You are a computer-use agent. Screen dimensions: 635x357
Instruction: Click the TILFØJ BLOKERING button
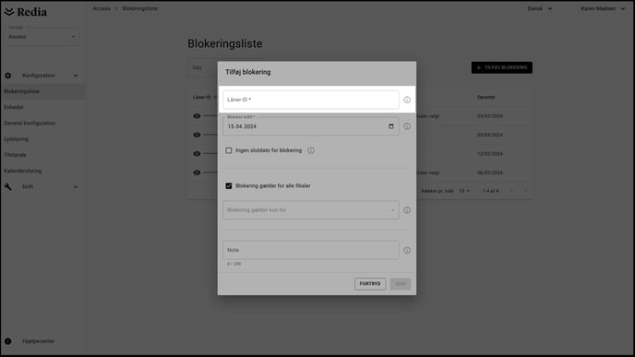pyautogui.click(x=502, y=67)
